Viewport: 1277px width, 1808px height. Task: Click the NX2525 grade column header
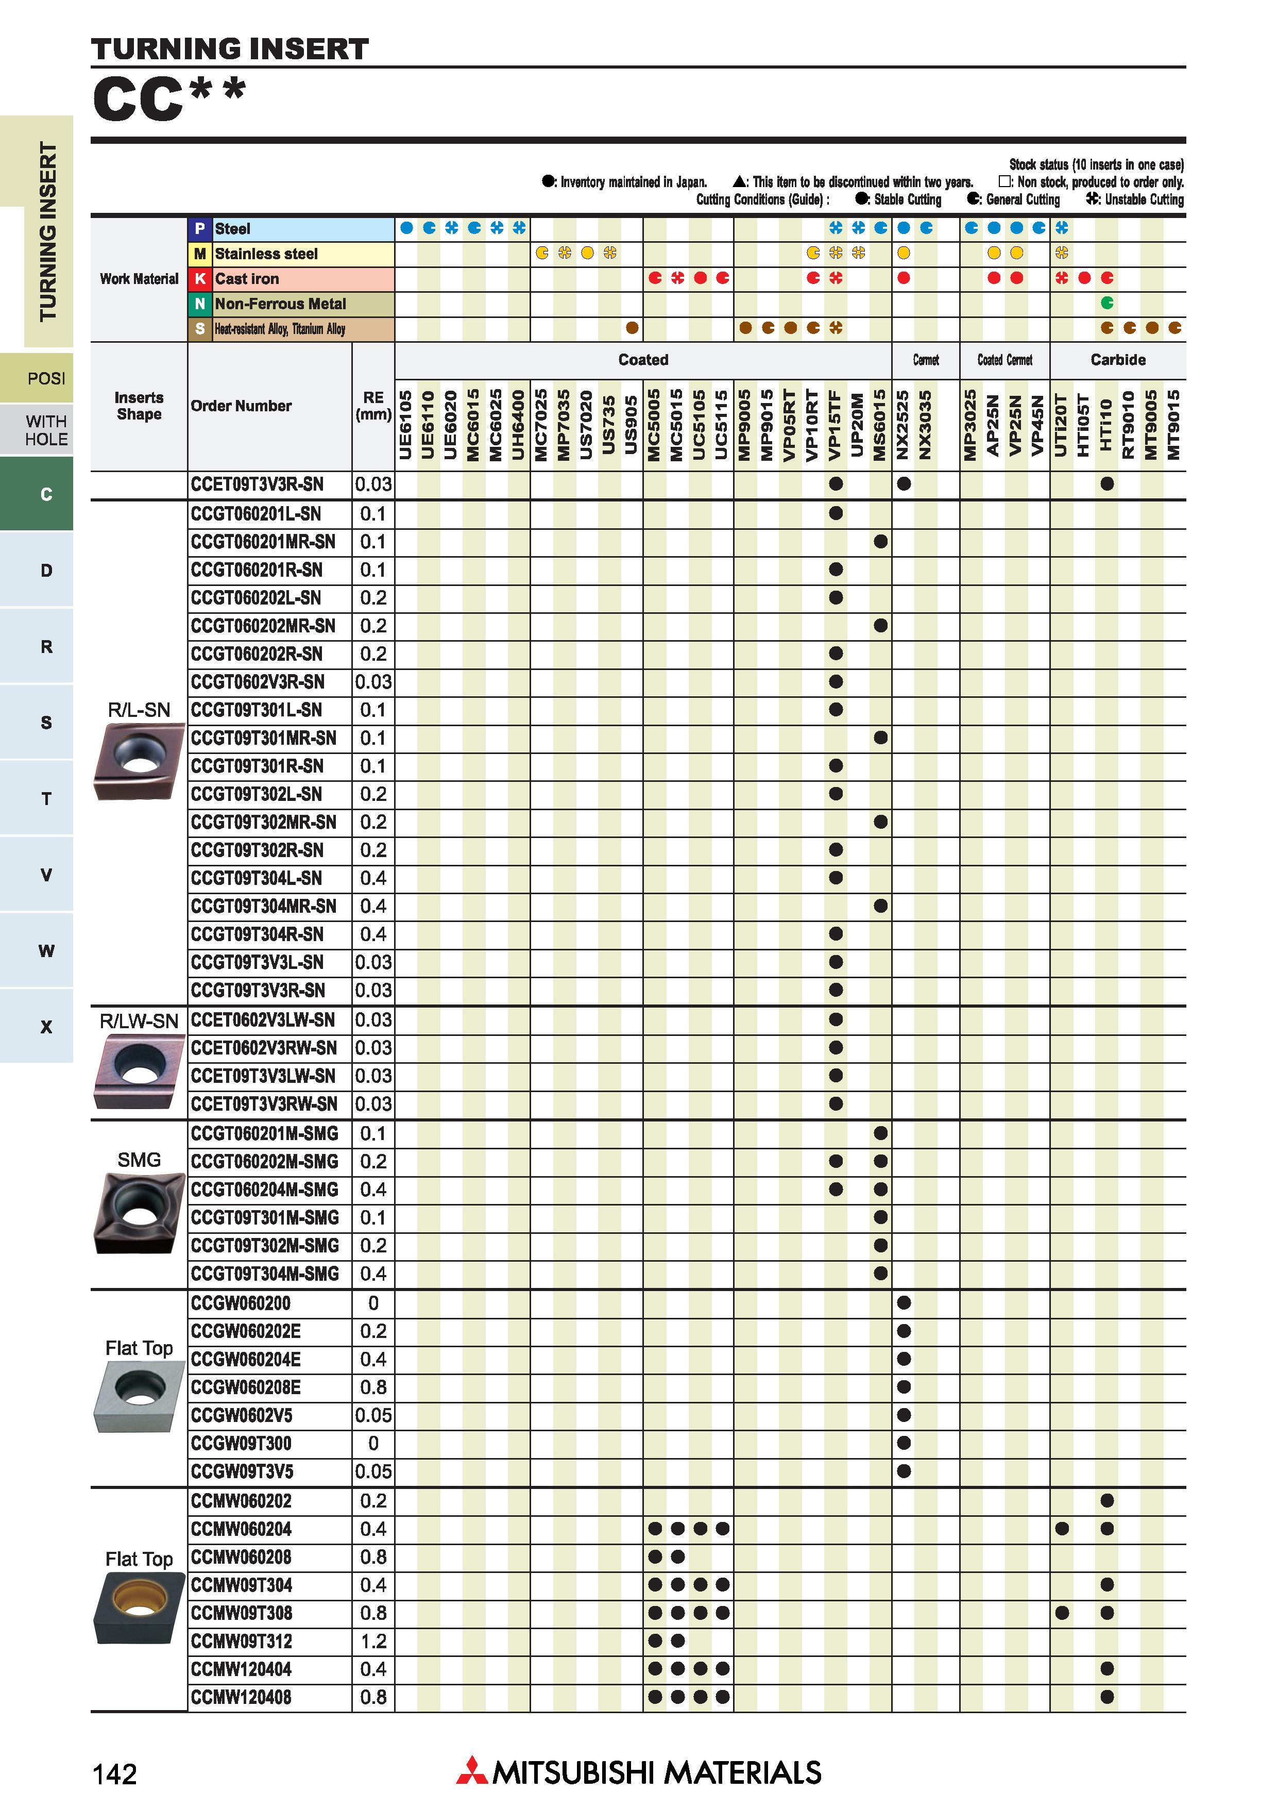[903, 425]
